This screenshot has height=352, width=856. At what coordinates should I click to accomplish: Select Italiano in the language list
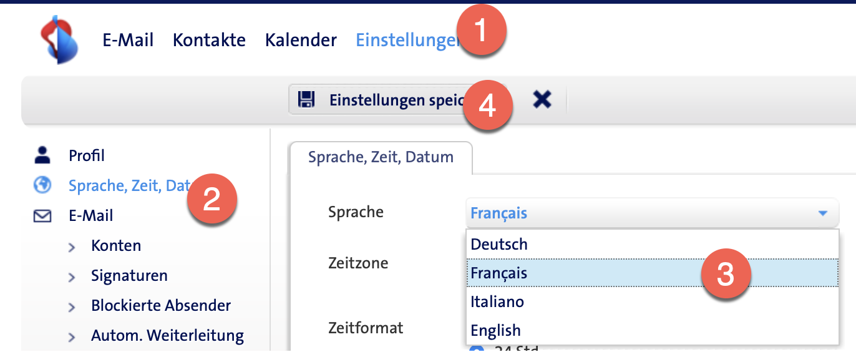coord(497,301)
